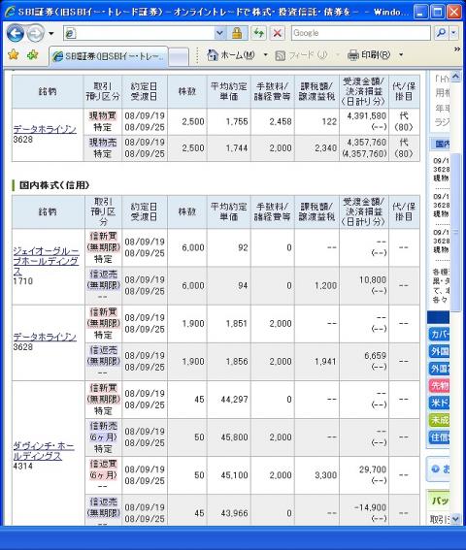Select the 現物売 特定 trade type cell
This screenshot has height=550, width=466.
(103, 148)
